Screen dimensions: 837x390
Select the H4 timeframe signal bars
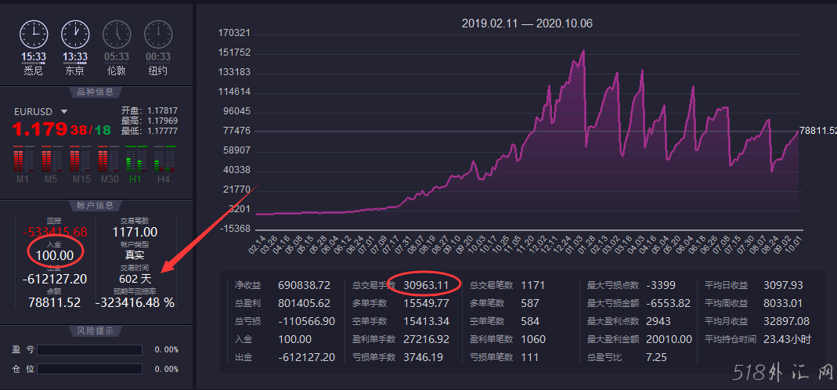tap(164, 159)
